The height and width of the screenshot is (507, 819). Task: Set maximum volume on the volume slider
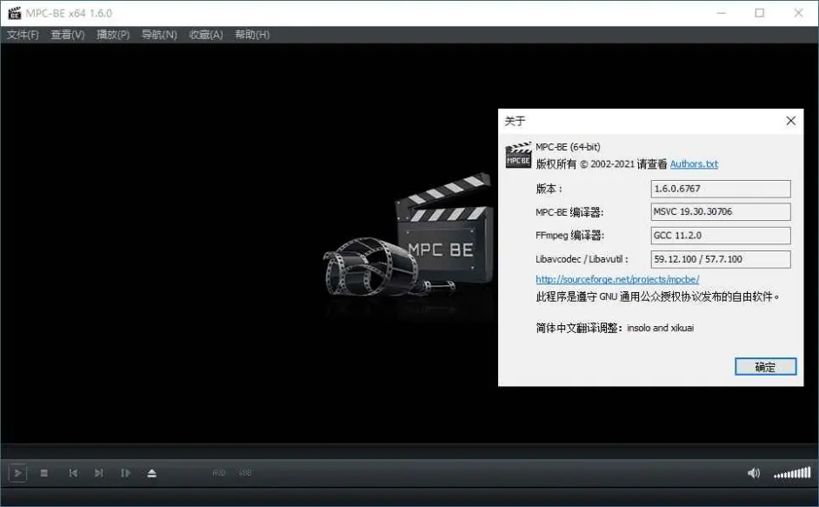(811, 472)
